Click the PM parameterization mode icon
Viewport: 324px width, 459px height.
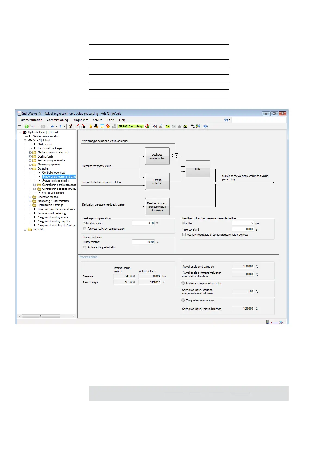(168, 126)
